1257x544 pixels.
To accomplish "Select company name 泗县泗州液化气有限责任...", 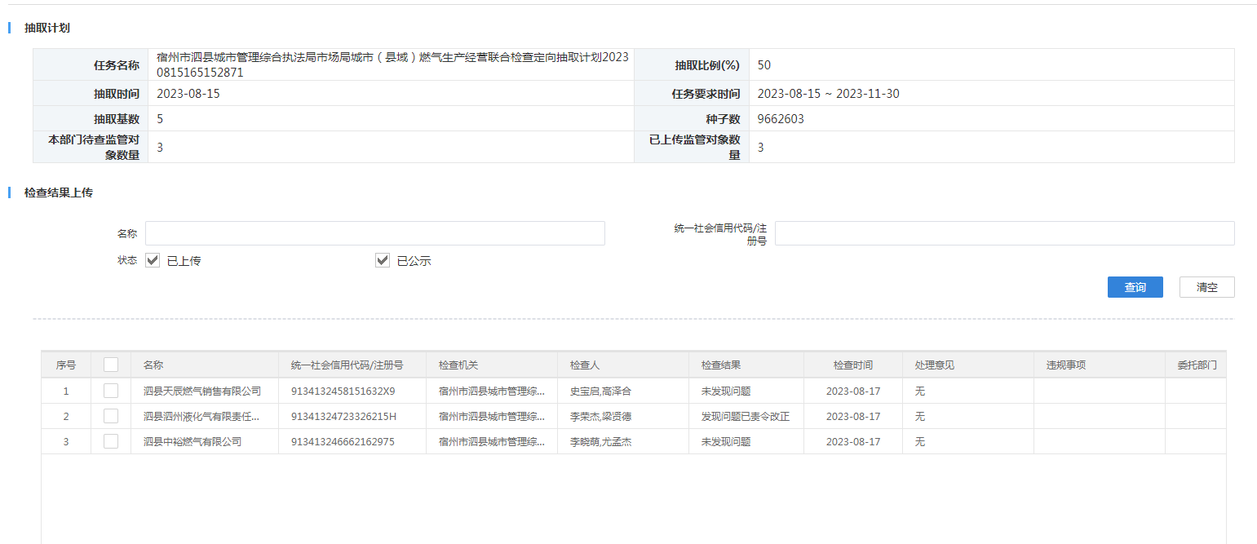I will point(201,417).
